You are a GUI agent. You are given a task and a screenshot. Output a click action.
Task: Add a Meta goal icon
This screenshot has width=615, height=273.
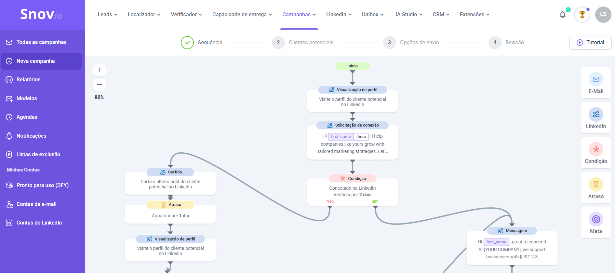596,219
